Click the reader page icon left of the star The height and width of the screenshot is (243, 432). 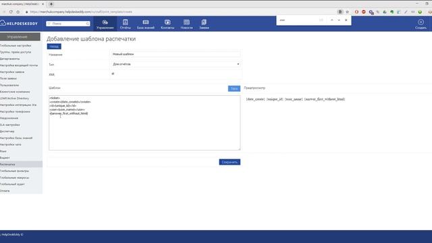340,12
